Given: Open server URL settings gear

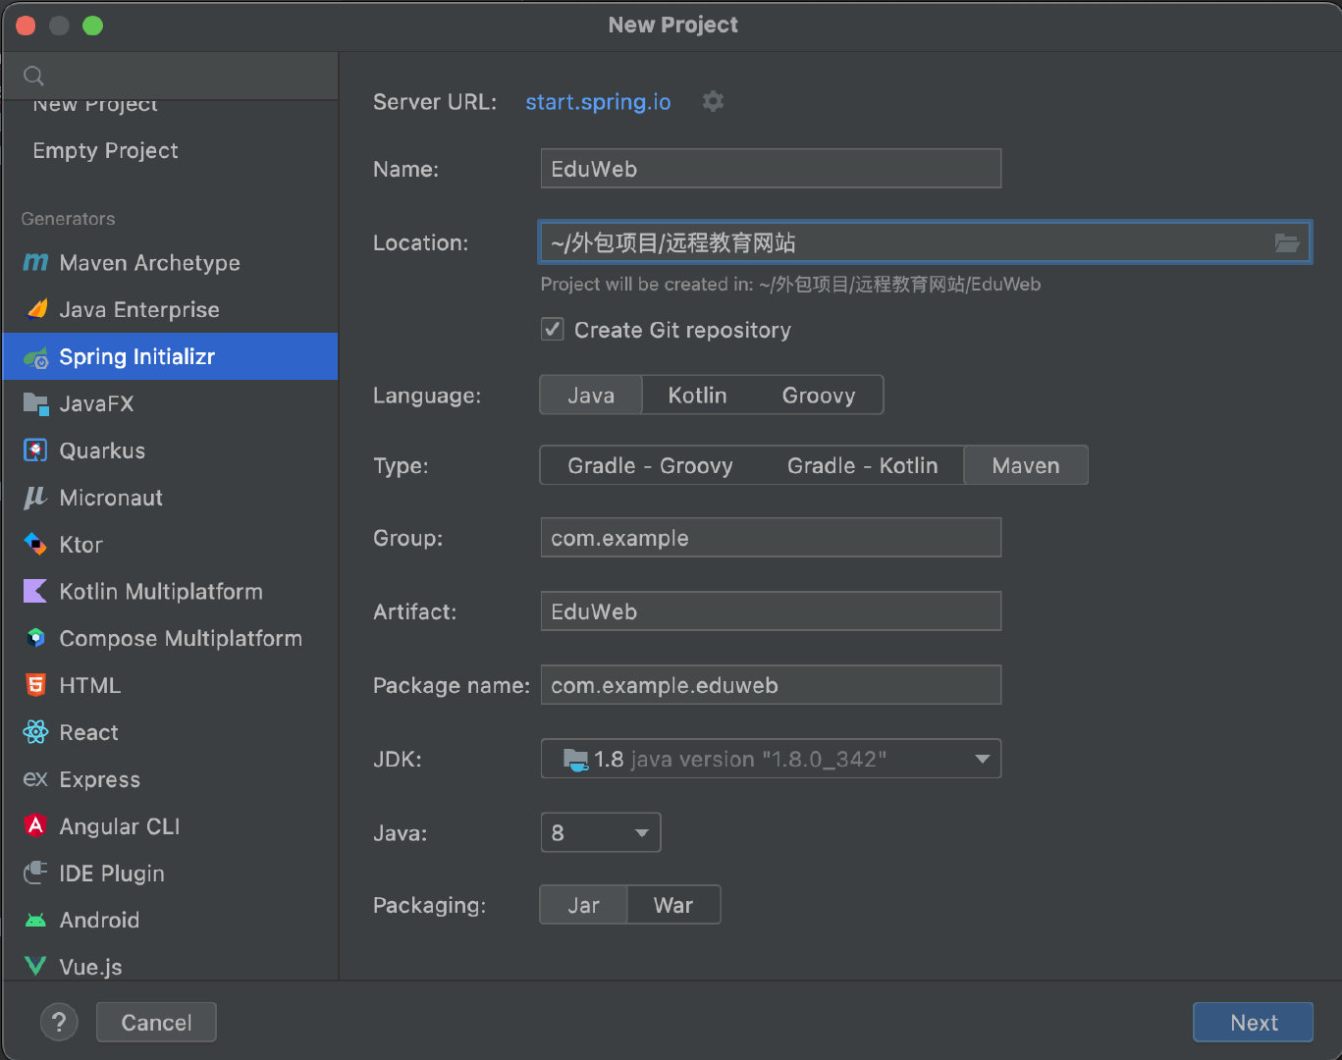Looking at the screenshot, I should 714,101.
